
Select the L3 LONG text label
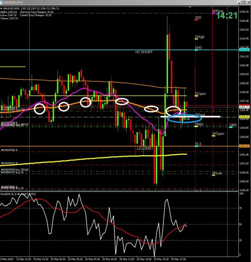coord(144,148)
